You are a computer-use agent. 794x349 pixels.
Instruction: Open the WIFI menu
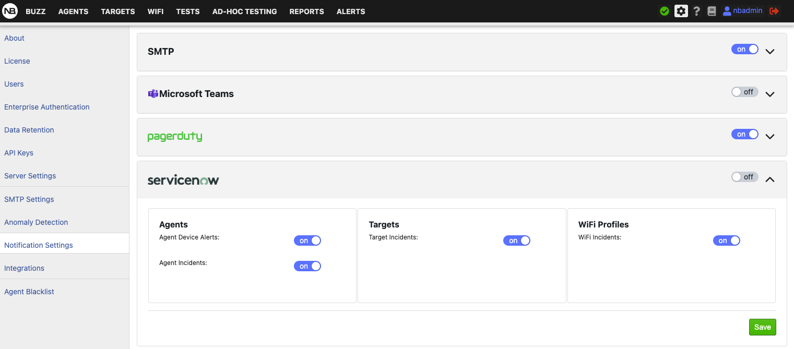156,11
